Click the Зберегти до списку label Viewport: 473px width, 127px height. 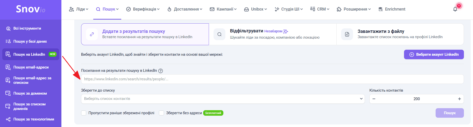(x=98, y=90)
